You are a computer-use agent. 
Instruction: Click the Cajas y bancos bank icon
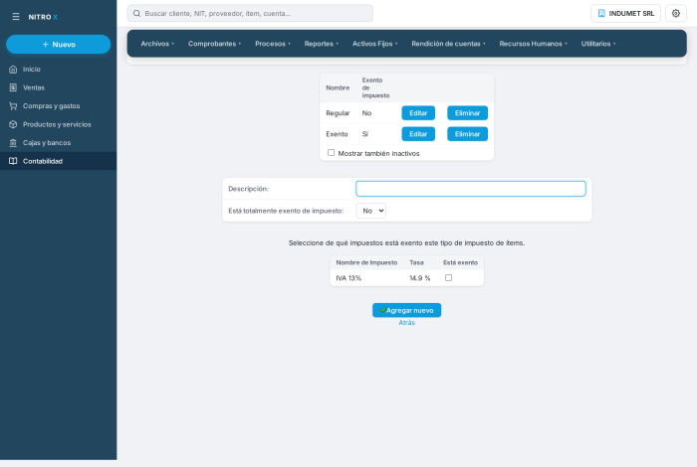(13, 143)
